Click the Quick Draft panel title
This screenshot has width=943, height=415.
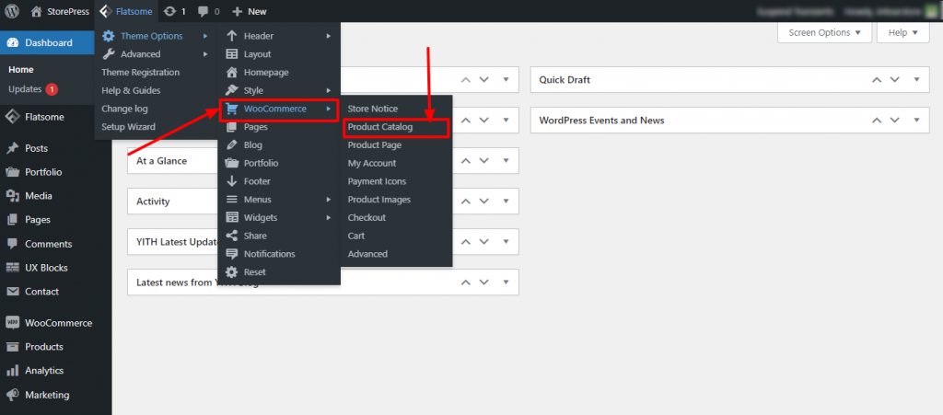pyautogui.click(x=565, y=79)
